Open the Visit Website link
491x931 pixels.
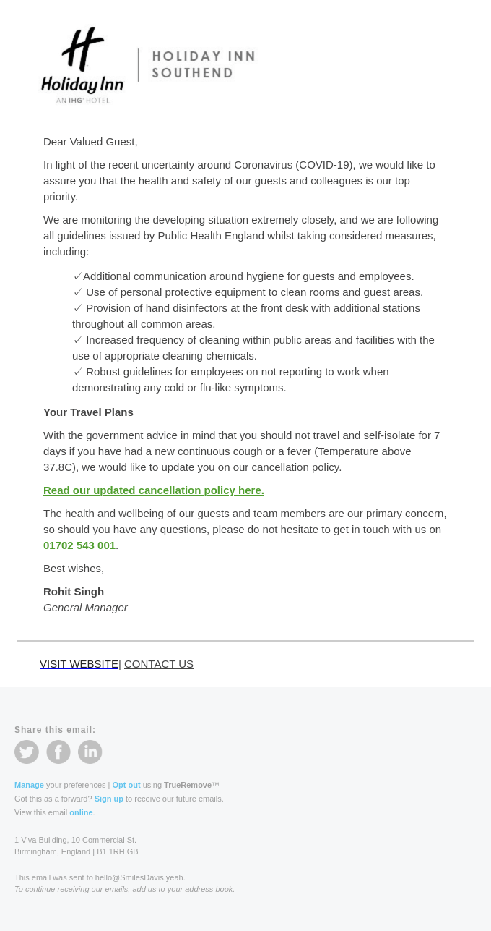point(79,663)
